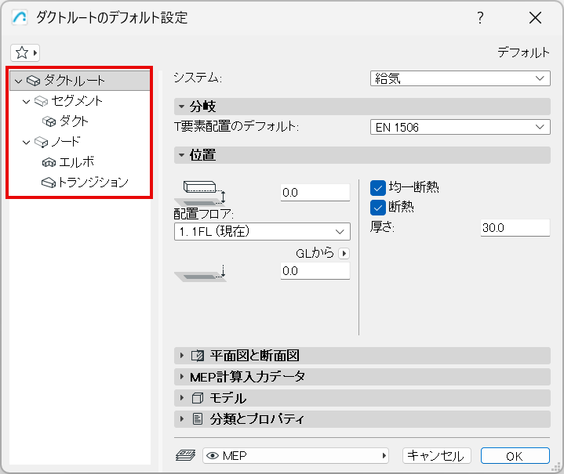The width and height of the screenshot is (564, 474).
Task: Open the 配置フロア dropdown 1. 1FL
Action: coord(262,231)
